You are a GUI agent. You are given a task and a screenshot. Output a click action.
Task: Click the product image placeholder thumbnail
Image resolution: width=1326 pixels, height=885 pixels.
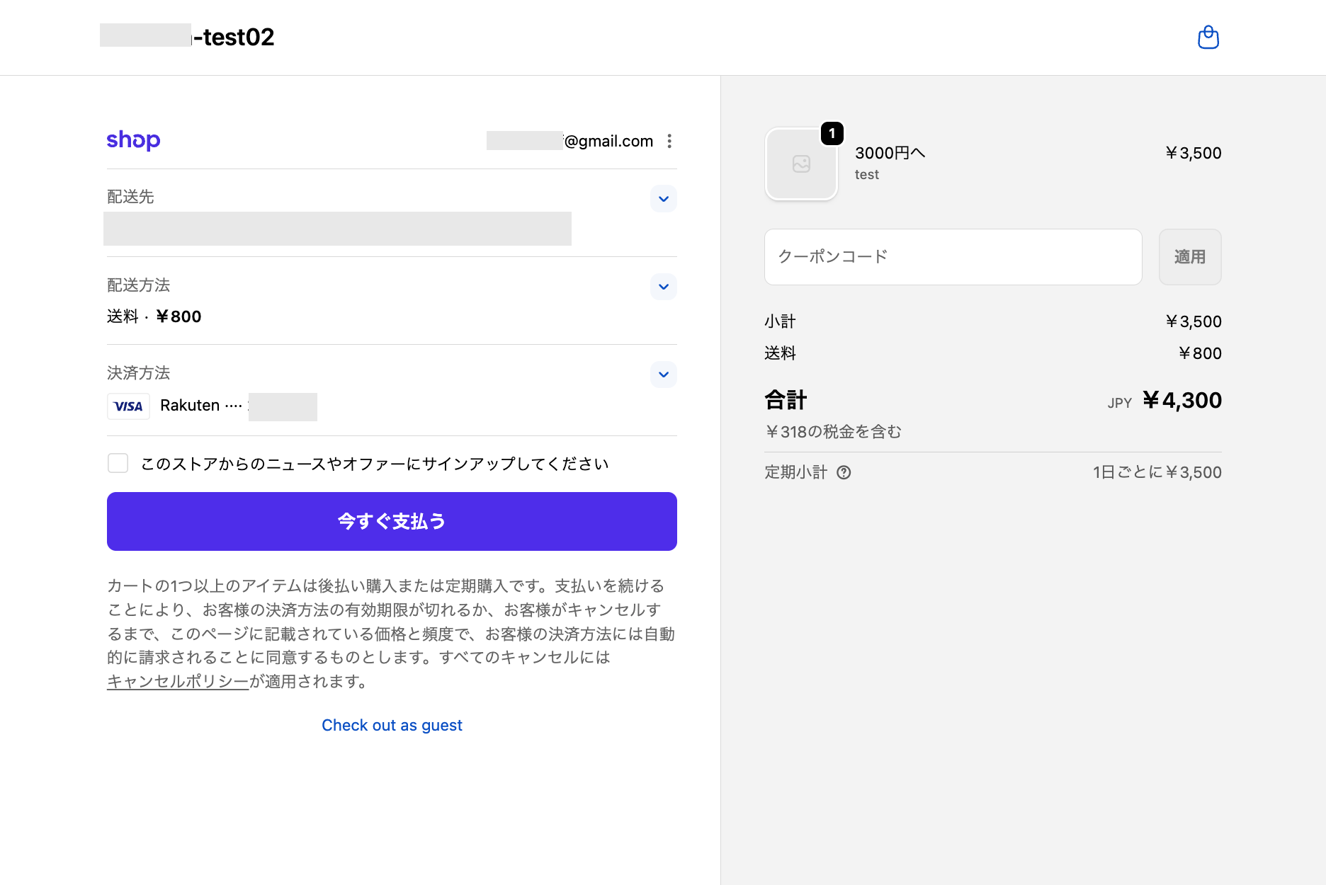coord(801,164)
